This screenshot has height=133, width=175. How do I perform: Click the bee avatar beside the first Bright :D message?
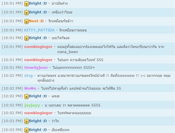[x=27, y=4]
